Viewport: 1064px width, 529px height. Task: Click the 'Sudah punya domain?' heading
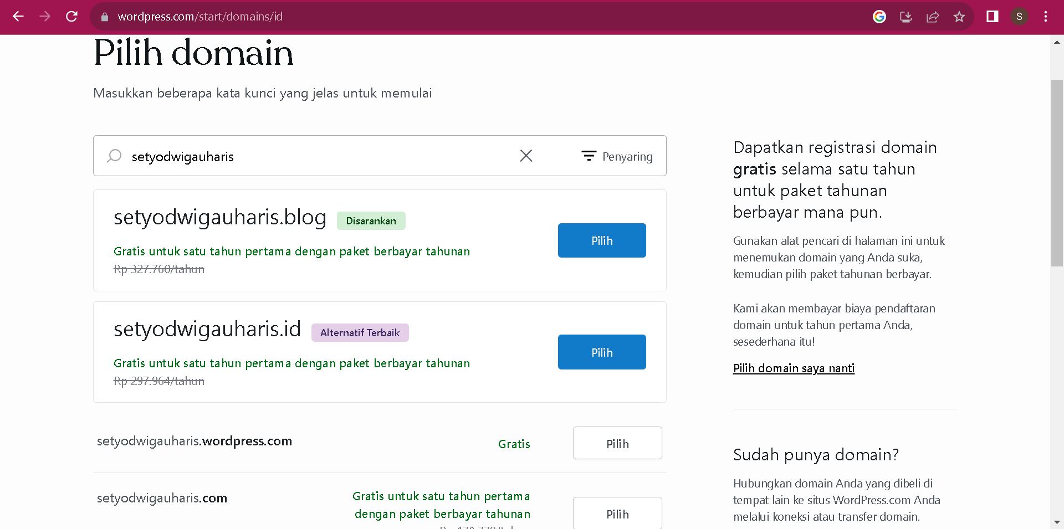[x=816, y=455]
